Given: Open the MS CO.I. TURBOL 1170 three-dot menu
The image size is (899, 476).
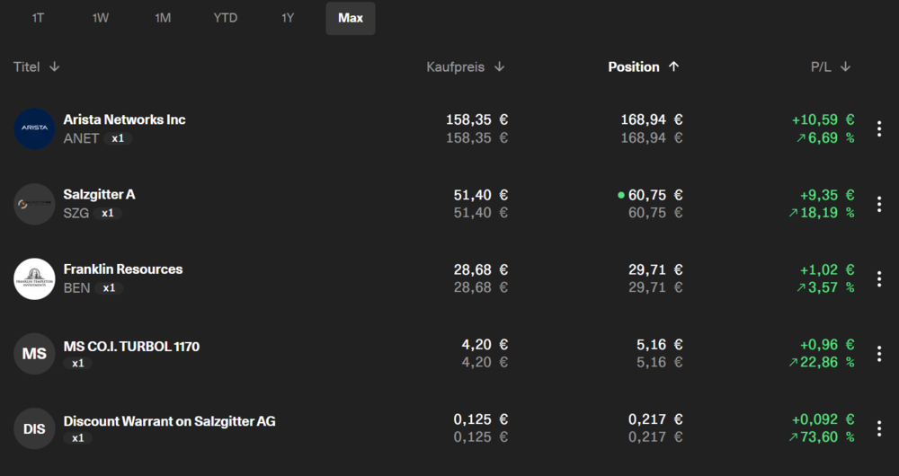Looking at the screenshot, I should coord(879,354).
